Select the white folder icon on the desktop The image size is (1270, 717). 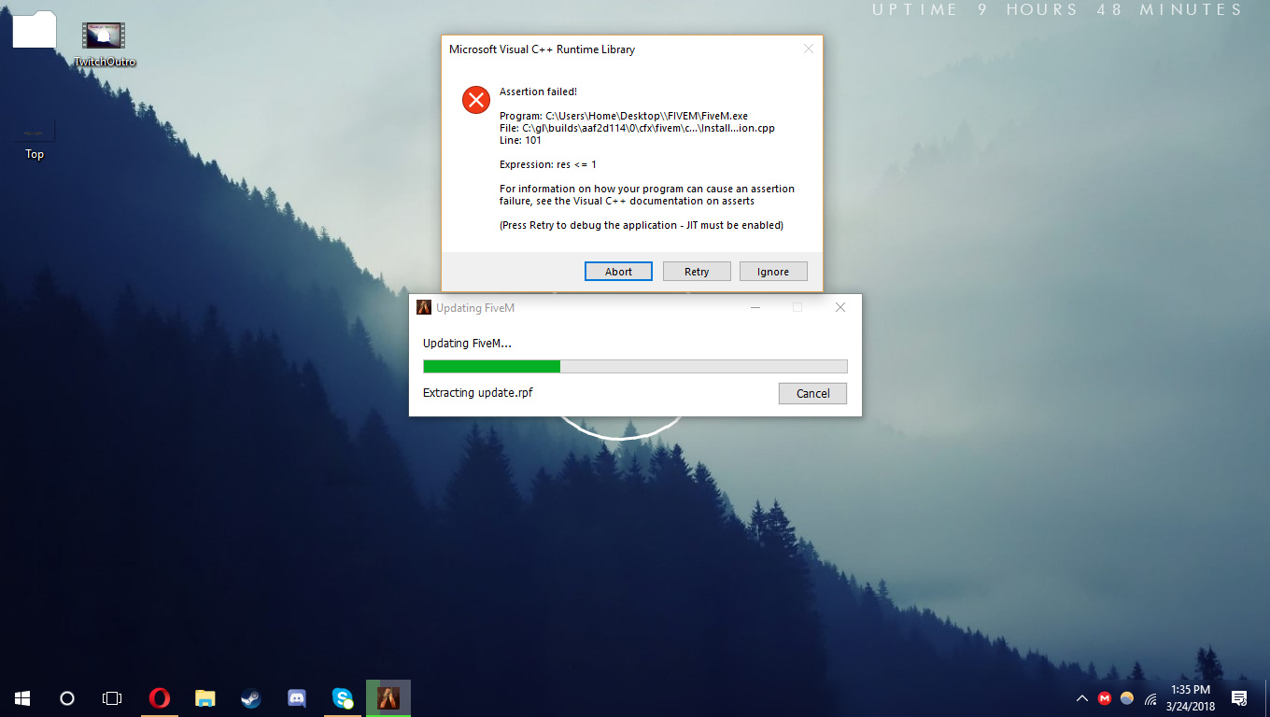[x=35, y=30]
